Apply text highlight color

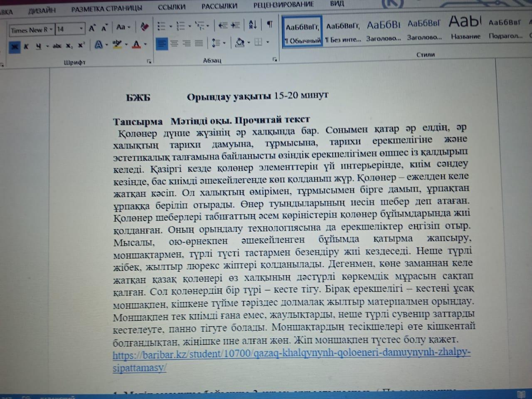[117, 44]
